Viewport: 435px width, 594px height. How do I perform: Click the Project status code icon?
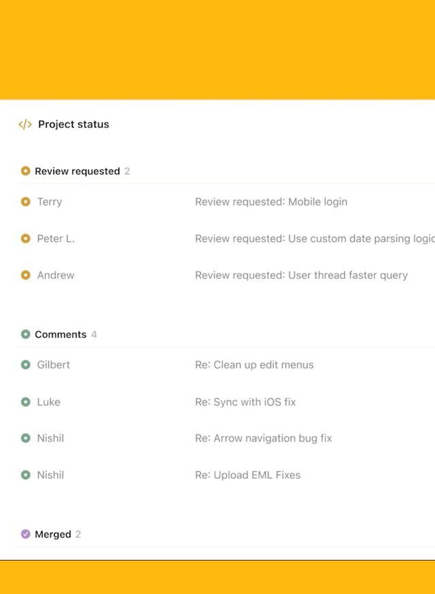pos(25,125)
